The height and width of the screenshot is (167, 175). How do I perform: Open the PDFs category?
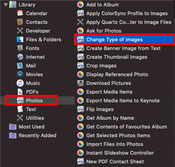click(32, 92)
